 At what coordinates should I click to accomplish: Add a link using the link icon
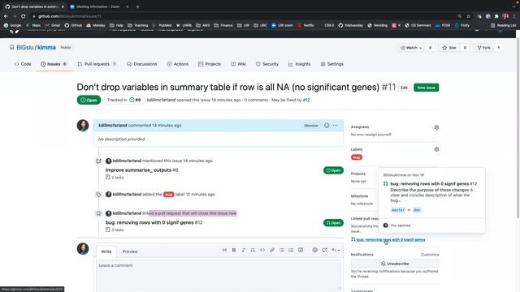pos(272,250)
